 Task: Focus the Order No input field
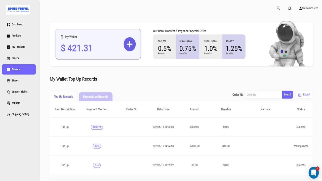pos(264,95)
